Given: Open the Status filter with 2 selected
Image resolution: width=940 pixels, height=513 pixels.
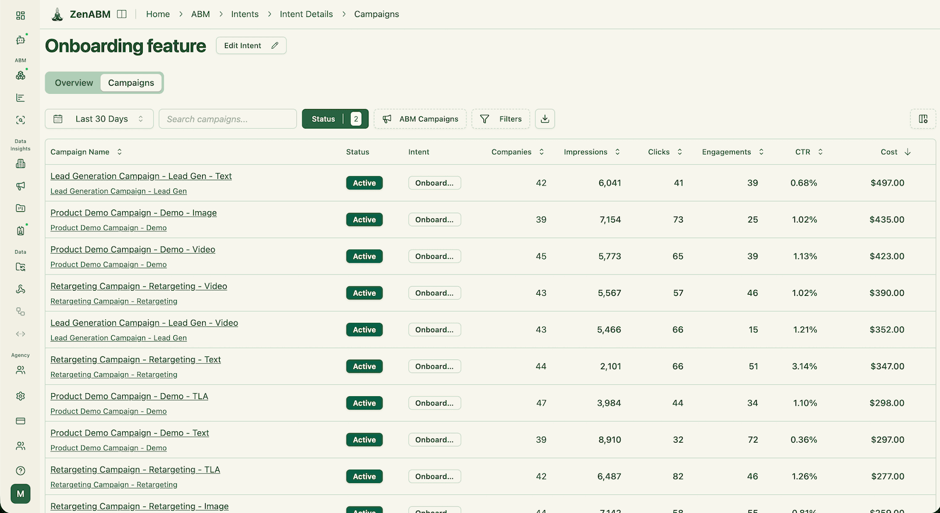Looking at the screenshot, I should click(x=335, y=119).
